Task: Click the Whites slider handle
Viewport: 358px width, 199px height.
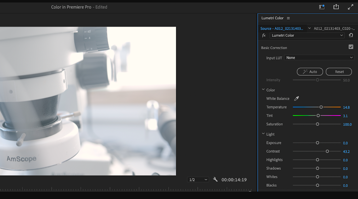Action: point(317,177)
